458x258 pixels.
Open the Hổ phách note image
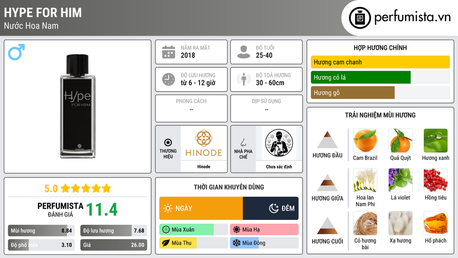click(x=436, y=224)
